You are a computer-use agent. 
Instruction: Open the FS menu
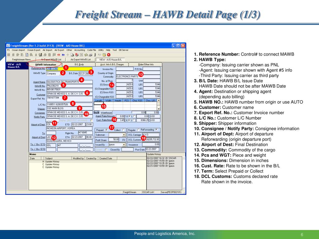(8, 50)
